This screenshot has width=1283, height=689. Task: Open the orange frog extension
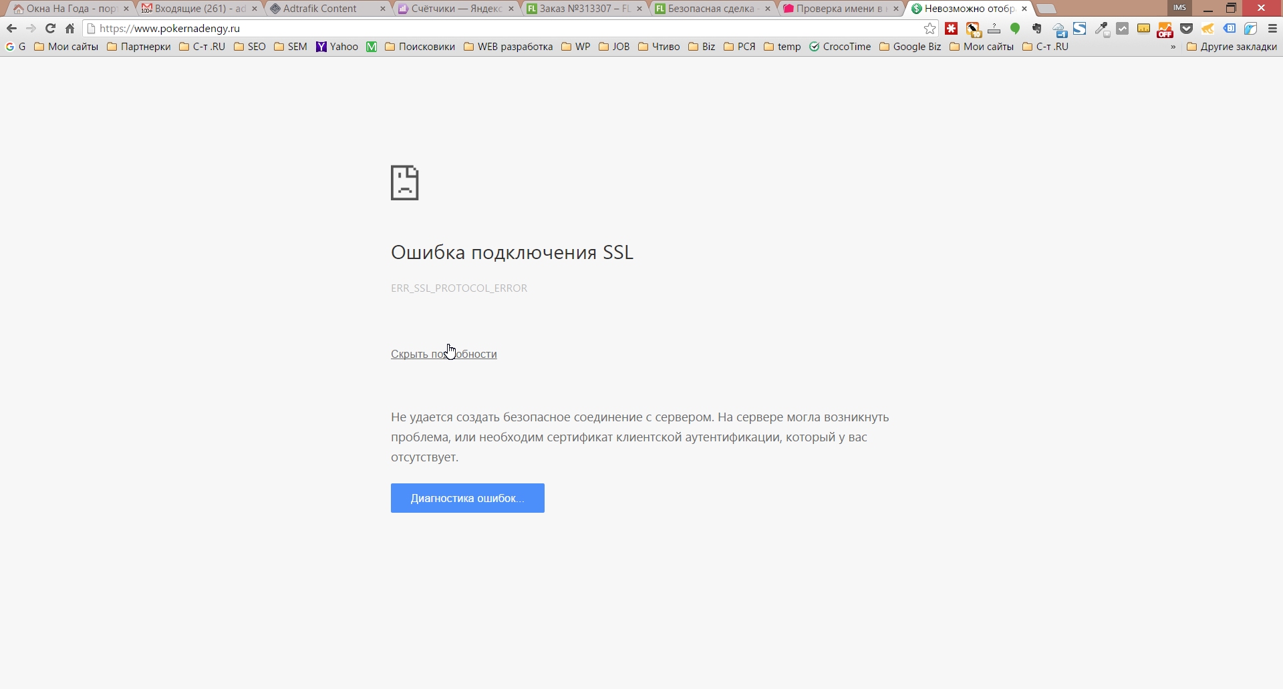pos(1208,29)
